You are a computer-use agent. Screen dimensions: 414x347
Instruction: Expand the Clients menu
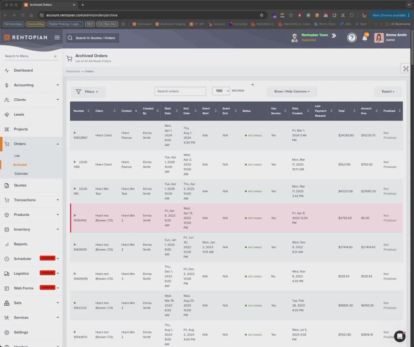point(31,100)
